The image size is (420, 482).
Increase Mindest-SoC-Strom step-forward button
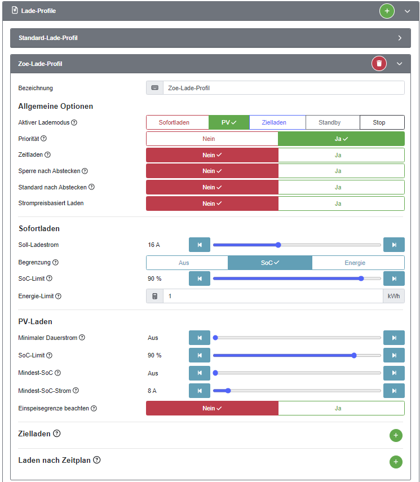click(394, 391)
